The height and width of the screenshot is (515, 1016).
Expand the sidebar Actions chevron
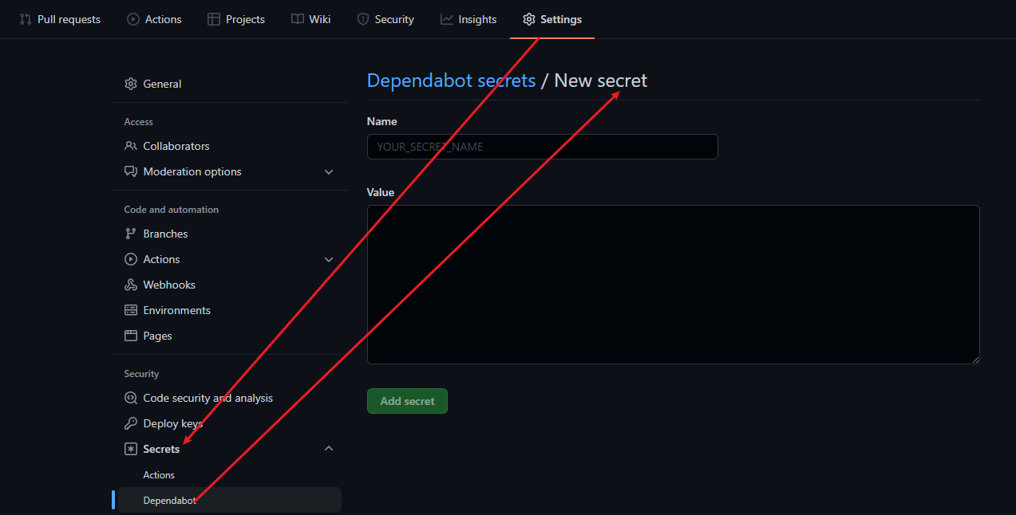(x=329, y=259)
